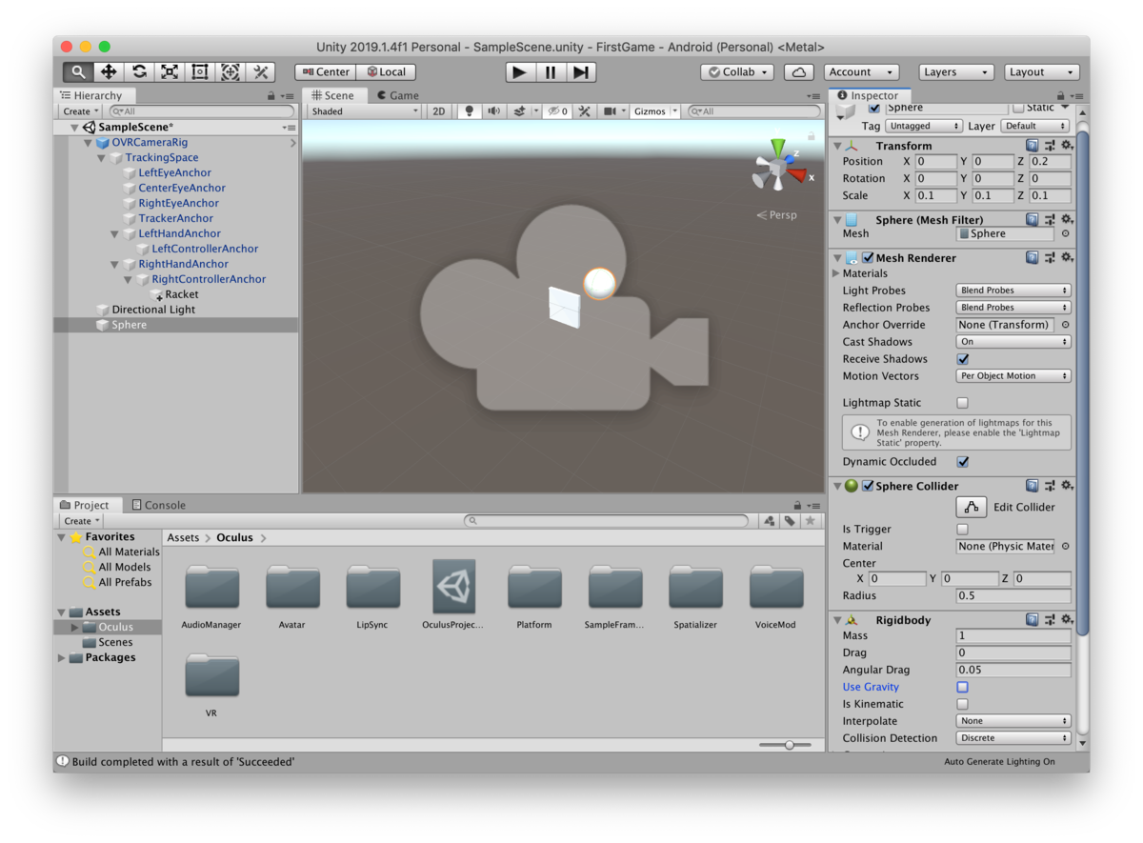Toggle Is Kinematic checkbox

click(x=963, y=704)
